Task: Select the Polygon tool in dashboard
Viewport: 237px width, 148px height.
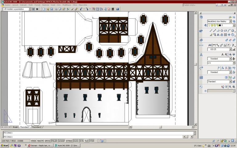Action: coord(222,30)
